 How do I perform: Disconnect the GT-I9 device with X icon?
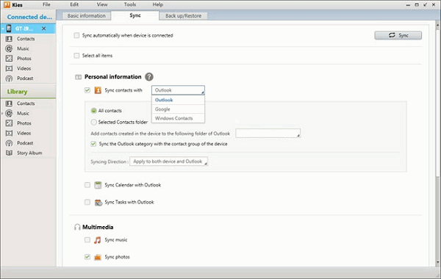click(x=44, y=29)
